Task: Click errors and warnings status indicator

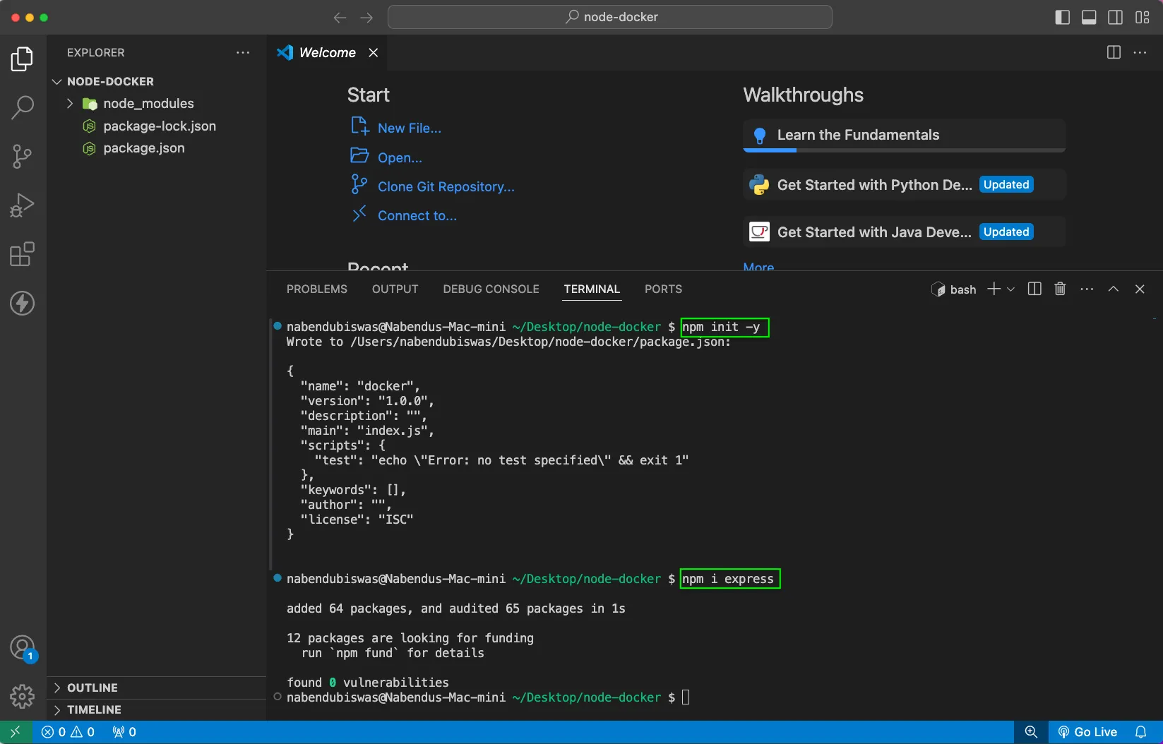Action: pos(68,732)
